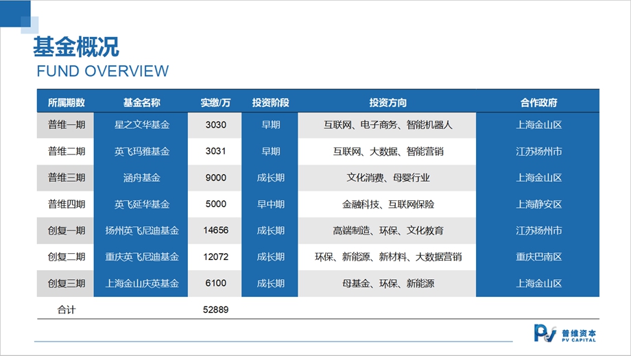Screen dimensions: 631x356
Task: Select 金融科技、互联网保险 direction cell
Action: (388, 204)
